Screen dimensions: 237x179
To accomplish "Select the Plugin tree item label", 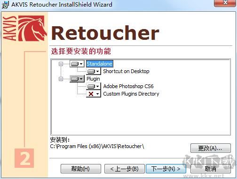I will click(x=93, y=79).
